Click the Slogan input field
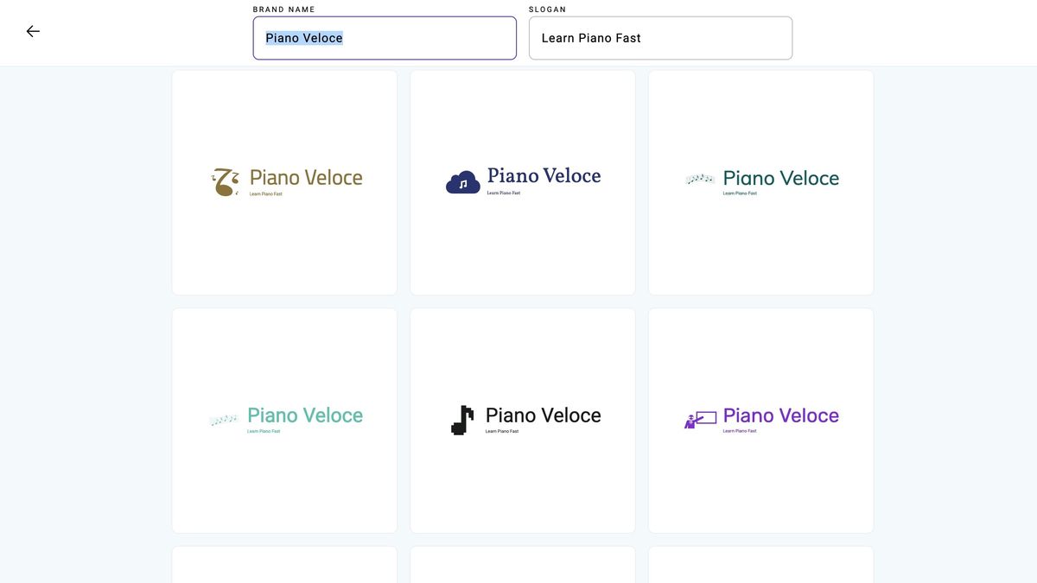This screenshot has height=583, width=1037. tap(660, 38)
